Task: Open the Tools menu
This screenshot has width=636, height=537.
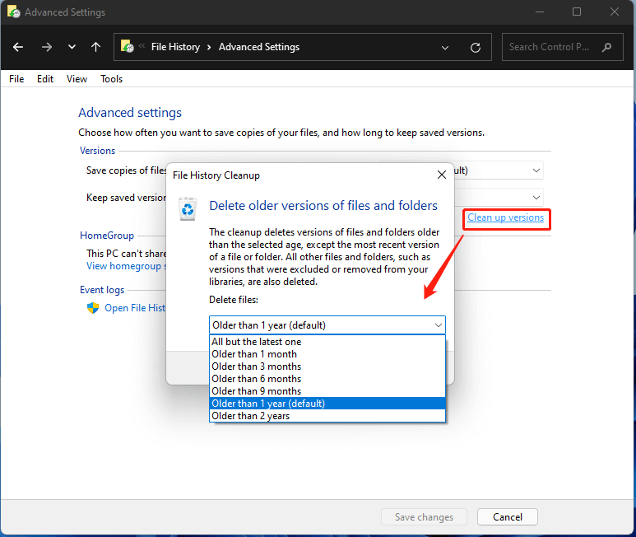Action: (112, 79)
